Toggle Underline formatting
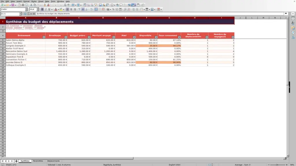The image size is (296, 166). point(49,10)
